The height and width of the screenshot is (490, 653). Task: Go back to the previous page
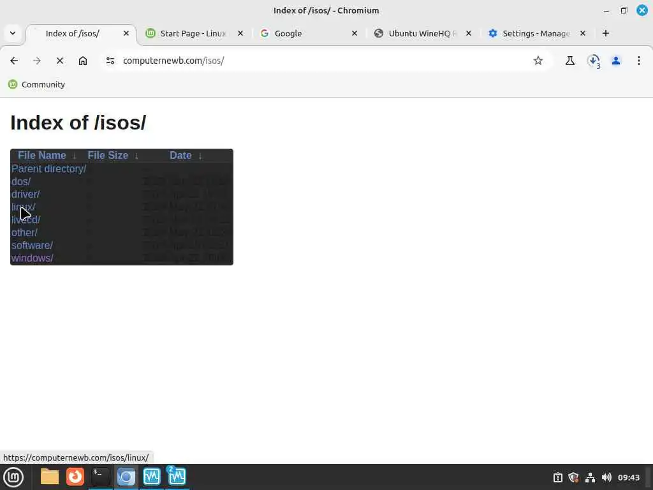14,61
